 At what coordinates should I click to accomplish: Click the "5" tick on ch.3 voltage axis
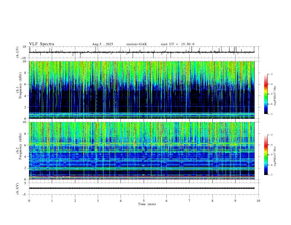[x=26, y=183]
